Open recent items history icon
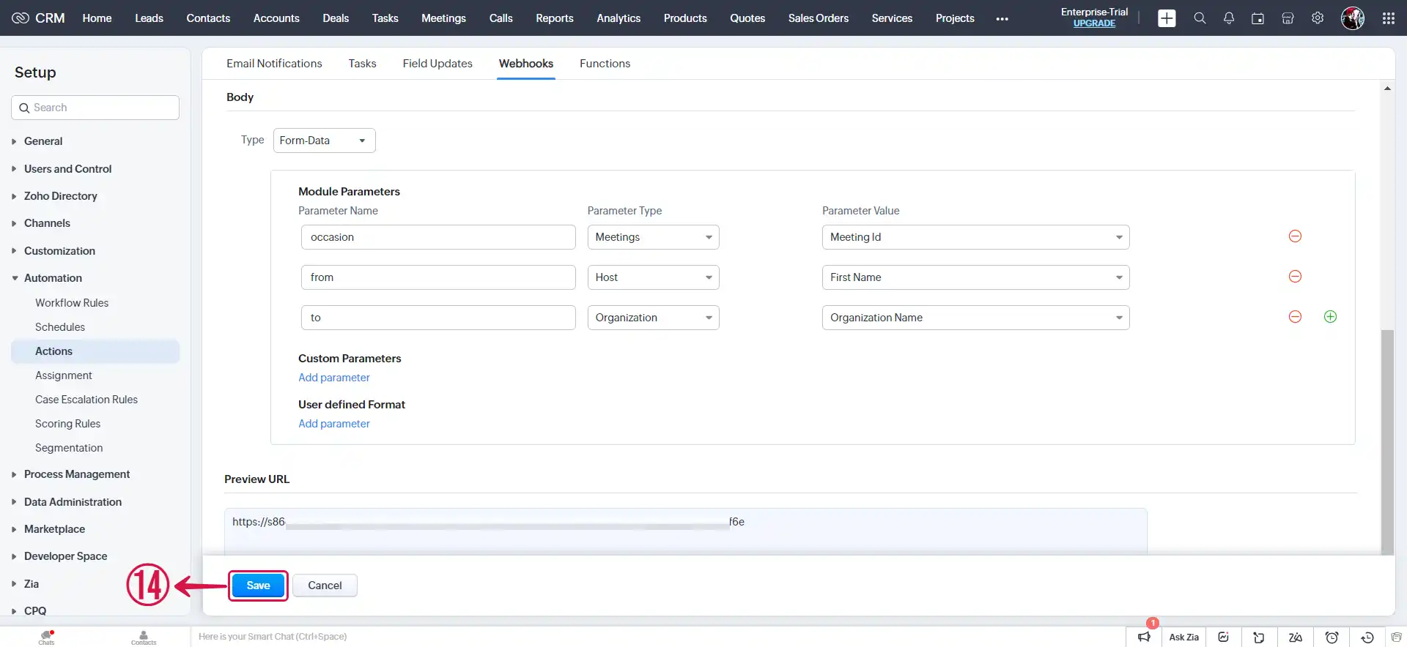This screenshot has height=647, width=1407. point(1367,637)
